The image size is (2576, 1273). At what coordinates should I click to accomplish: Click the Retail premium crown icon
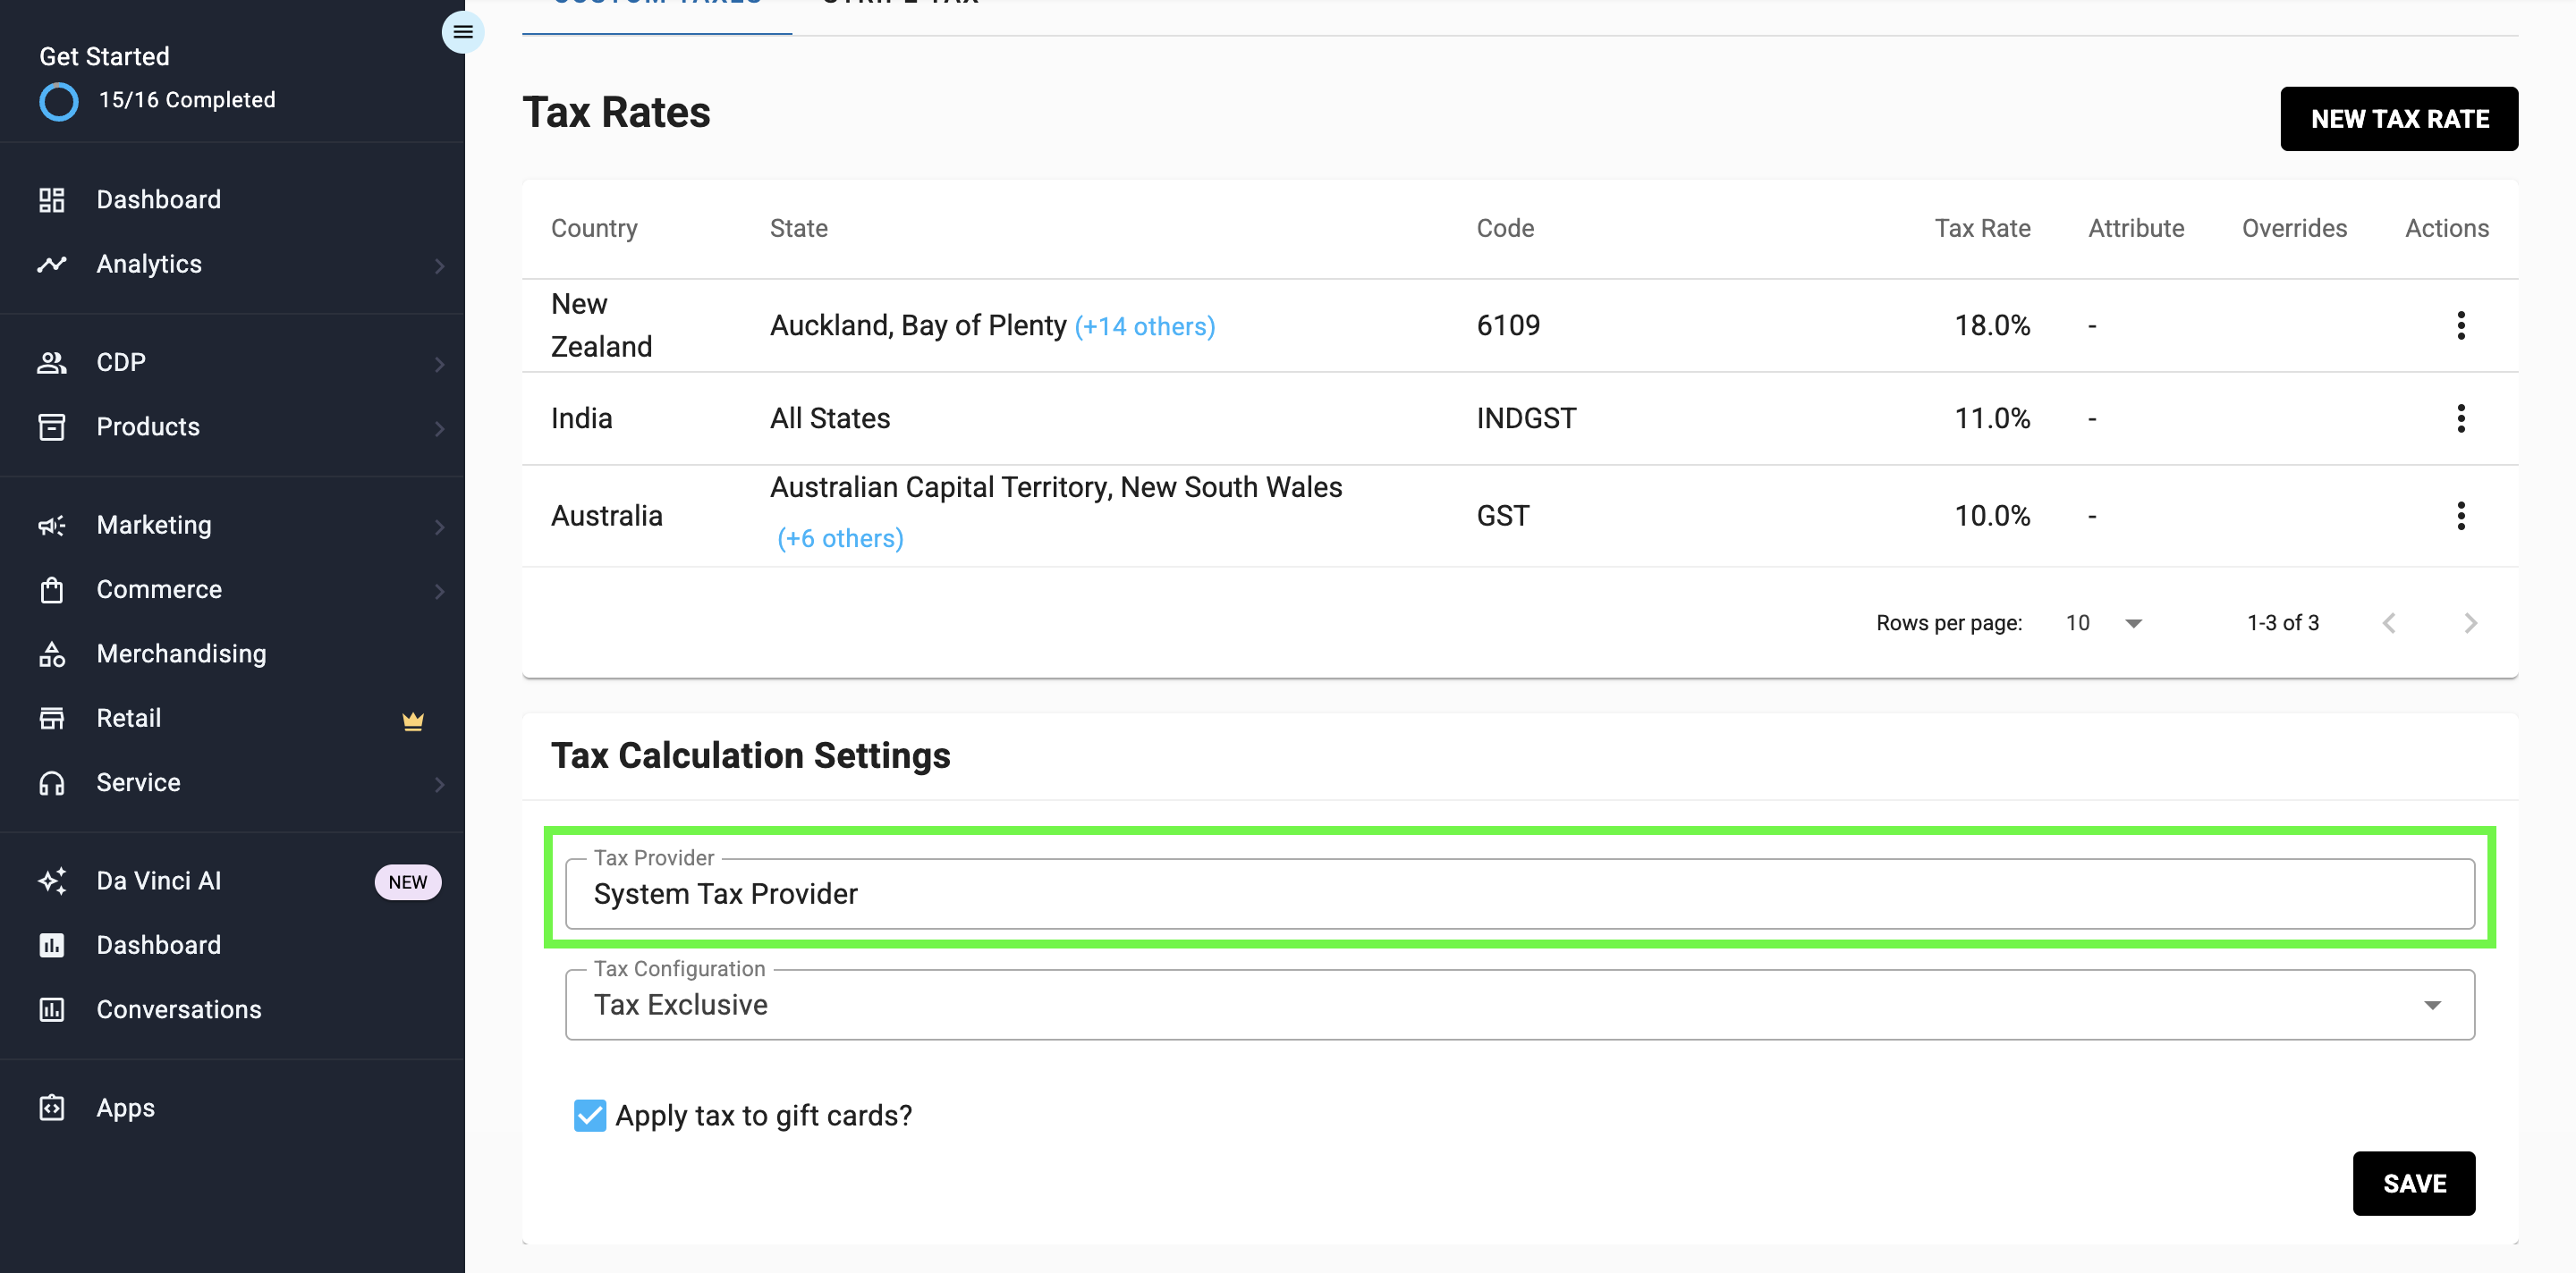[x=413, y=720]
